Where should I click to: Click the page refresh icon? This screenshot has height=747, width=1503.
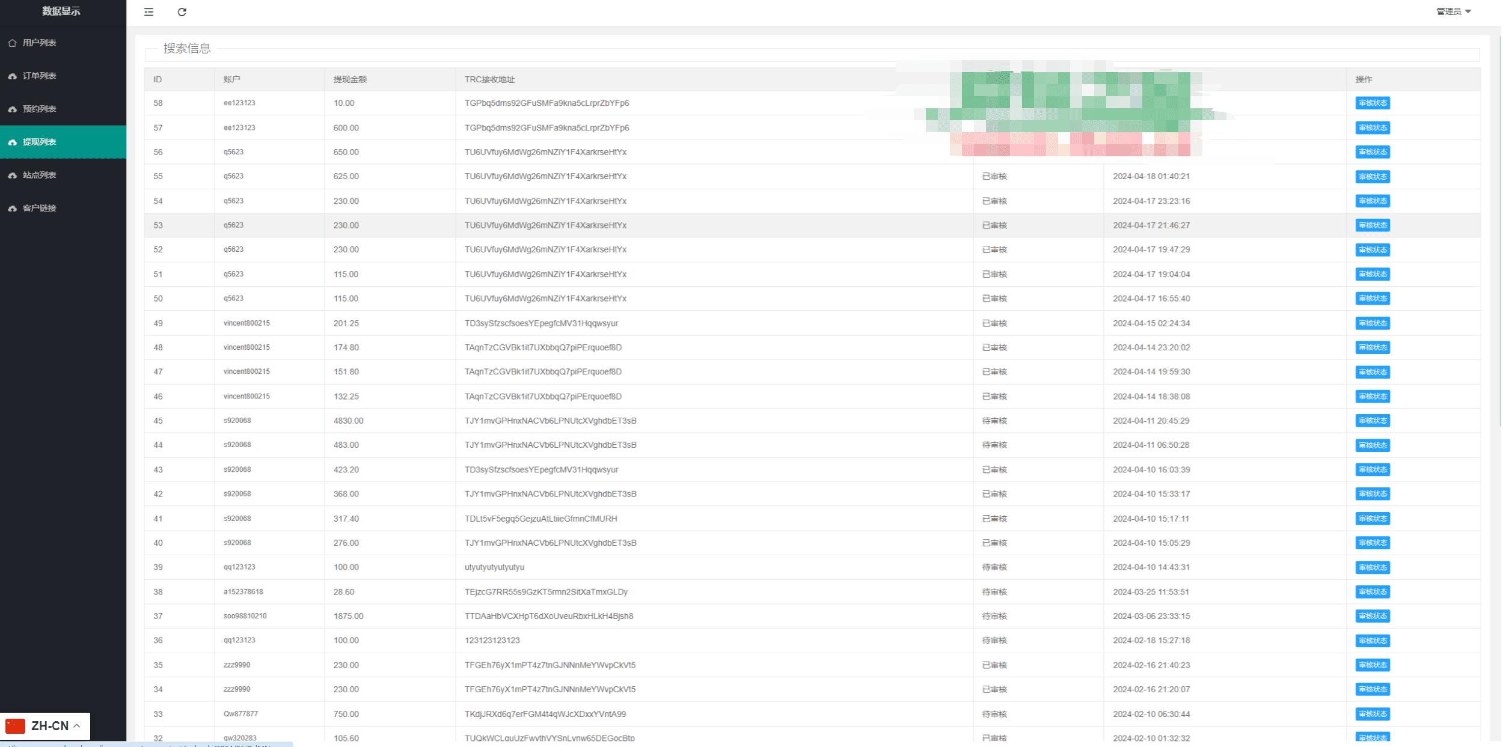pyautogui.click(x=182, y=12)
